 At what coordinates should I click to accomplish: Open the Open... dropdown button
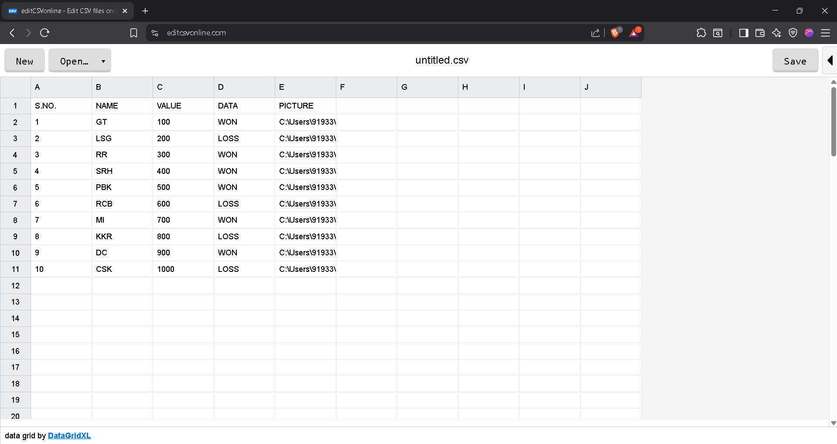[79, 61]
